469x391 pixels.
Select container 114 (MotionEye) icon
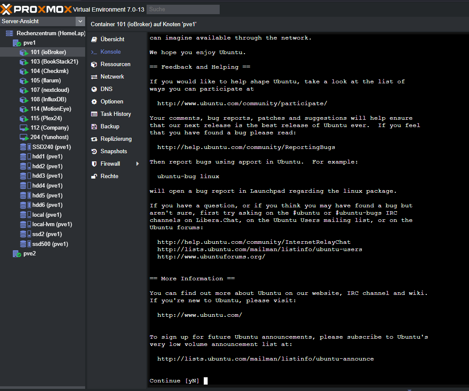point(24,109)
